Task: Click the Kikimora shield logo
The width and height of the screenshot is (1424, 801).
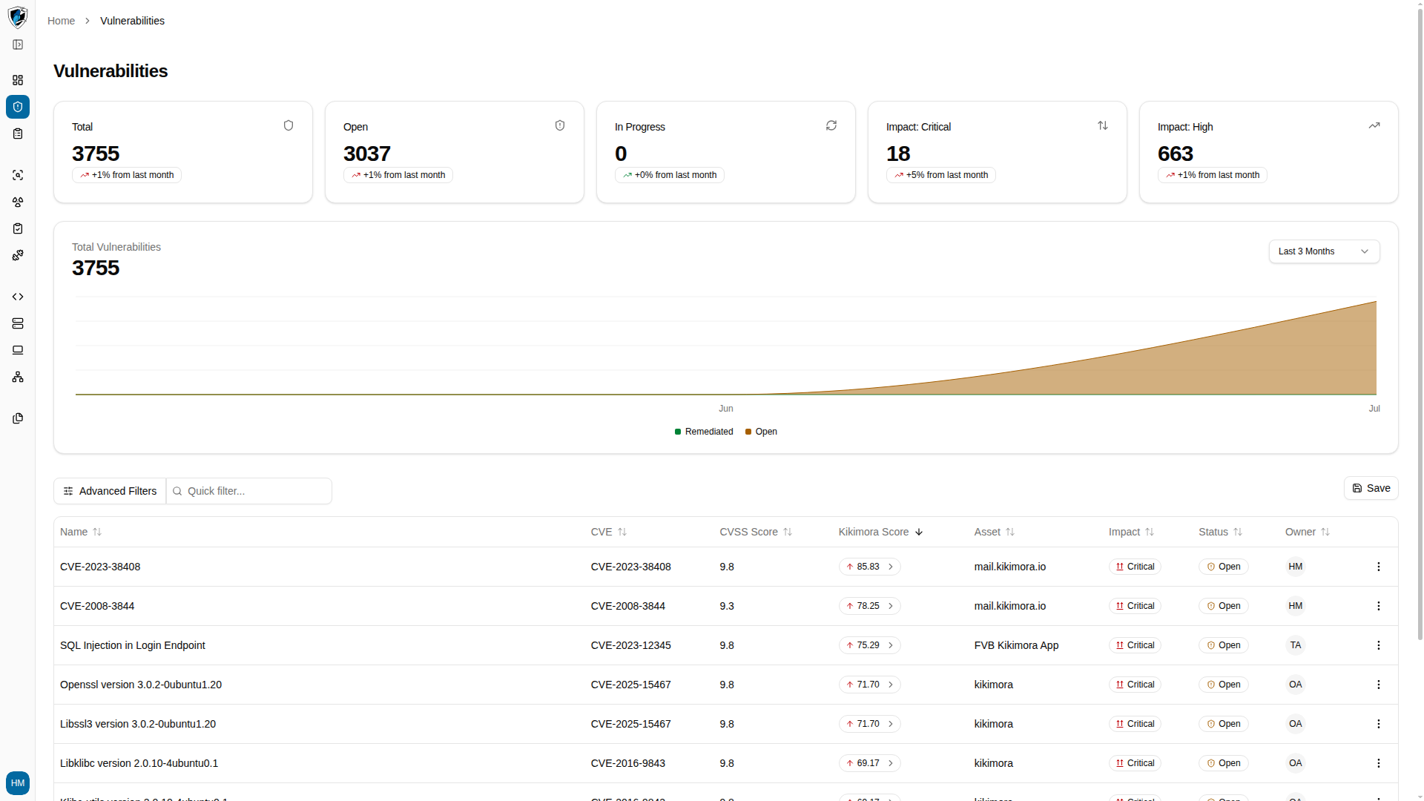Action: click(18, 17)
